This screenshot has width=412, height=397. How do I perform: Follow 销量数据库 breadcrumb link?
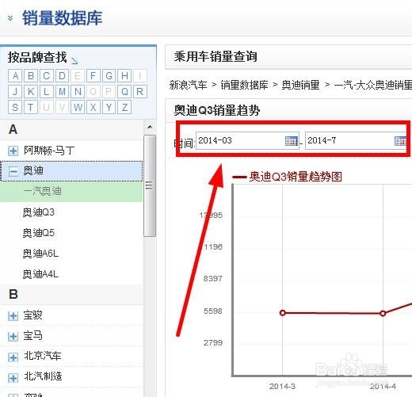coord(244,85)
